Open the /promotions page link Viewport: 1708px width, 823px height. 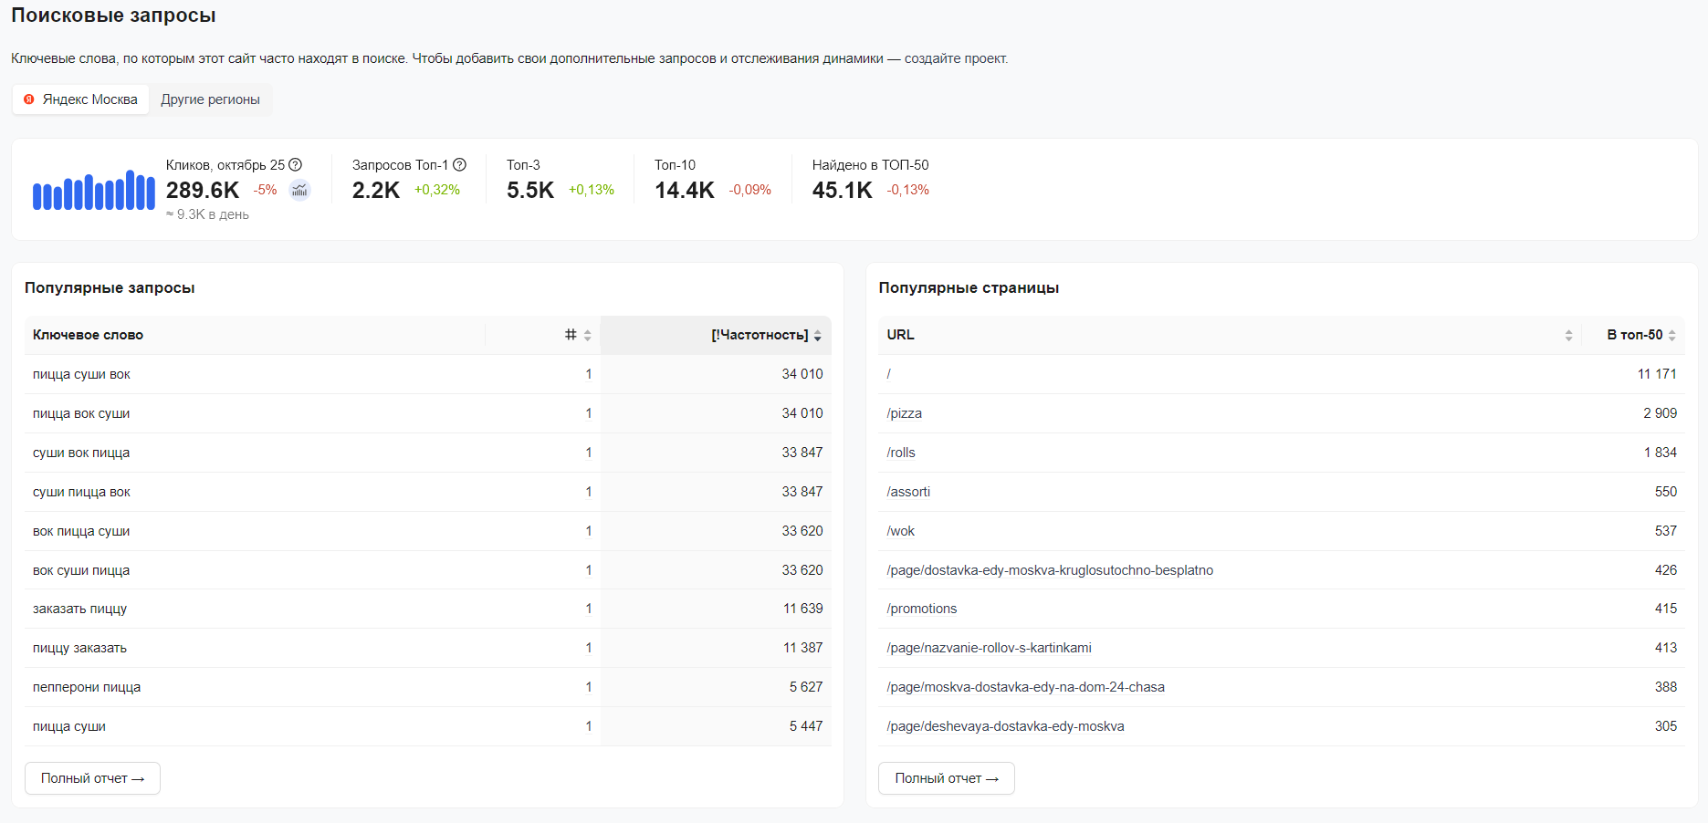point(920,608)
